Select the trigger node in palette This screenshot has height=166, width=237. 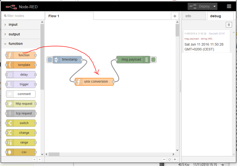click(x=21, y=84)
